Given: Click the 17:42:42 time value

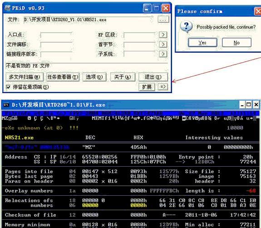Looking at the screenshot, I should 243,215.
